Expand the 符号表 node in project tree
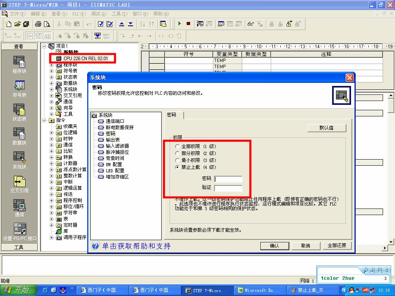 51,71
